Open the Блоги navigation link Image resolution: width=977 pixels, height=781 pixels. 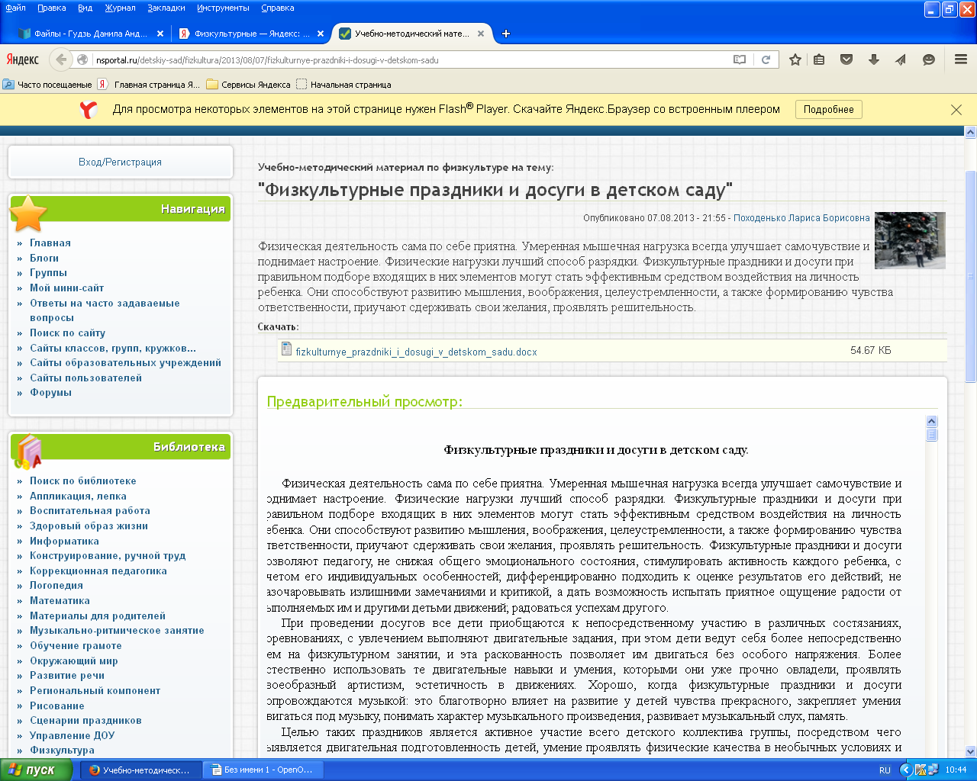[44, 258]
